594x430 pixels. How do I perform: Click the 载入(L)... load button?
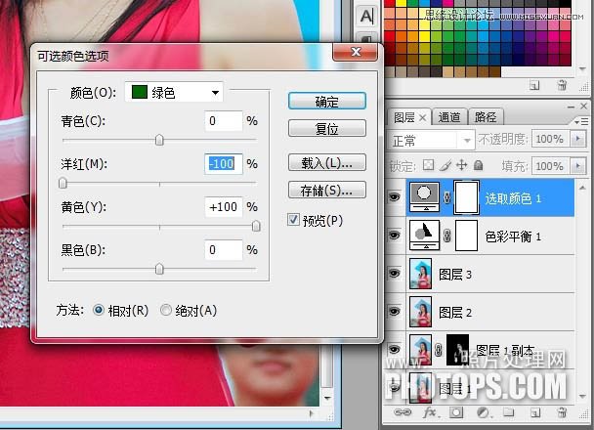click(x=327, y=163)
